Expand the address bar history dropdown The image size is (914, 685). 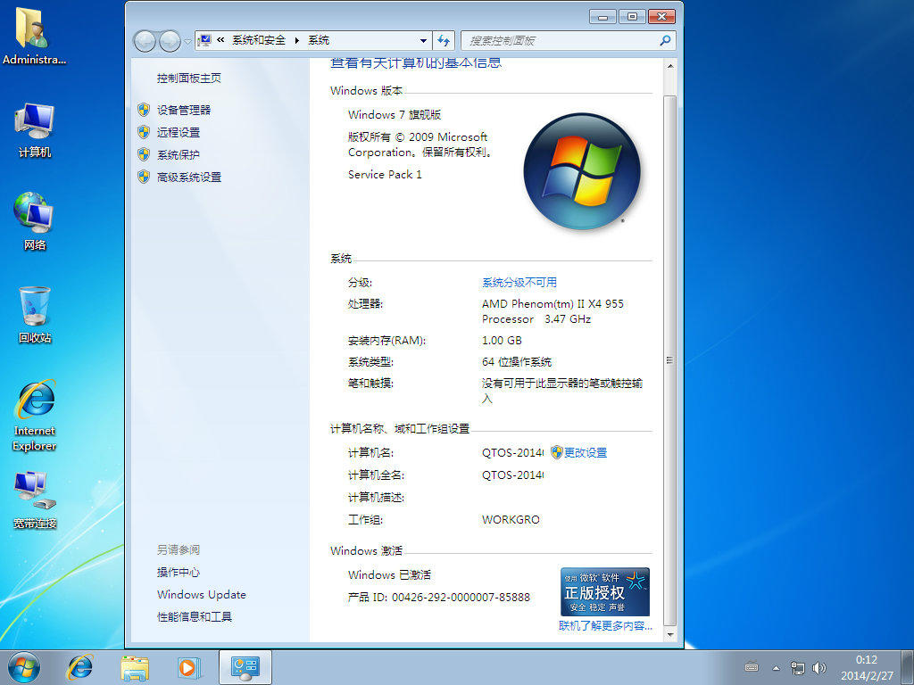(423, 40)
